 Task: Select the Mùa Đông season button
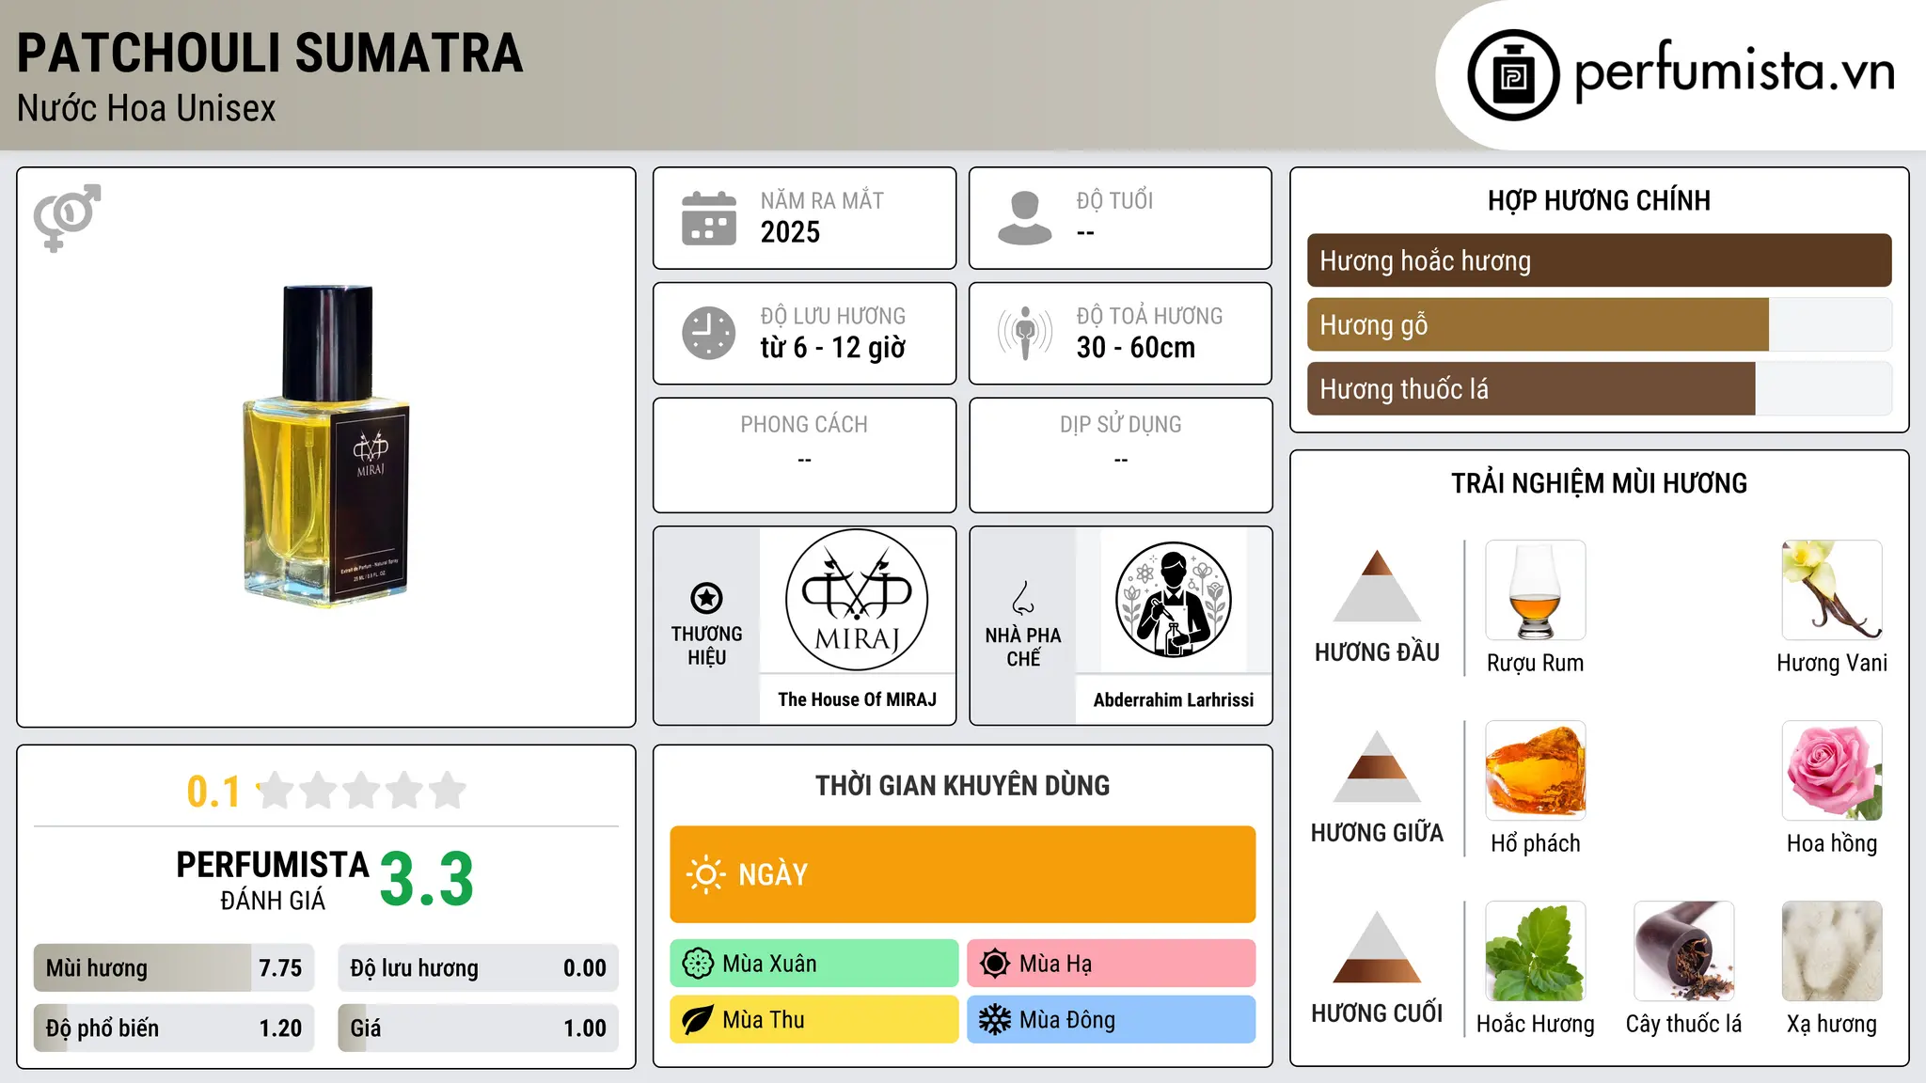pyautogui.click(x=1112, y=1020)
